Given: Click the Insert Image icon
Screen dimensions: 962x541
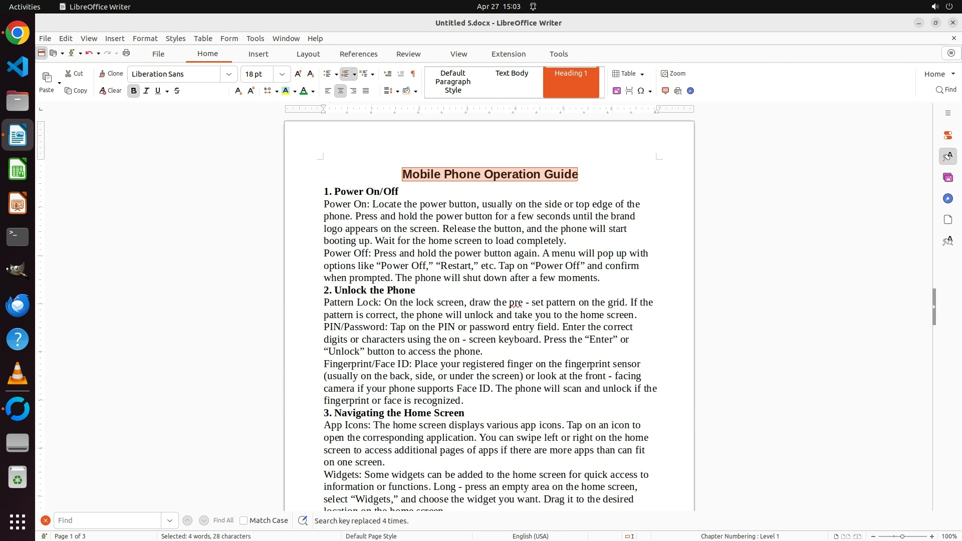Looking at the screenshot, I should (616, 91).
